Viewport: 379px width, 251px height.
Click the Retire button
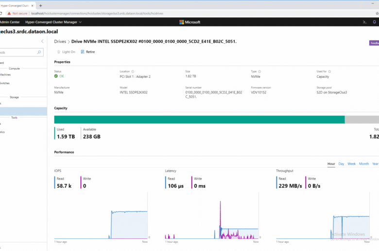88,52
